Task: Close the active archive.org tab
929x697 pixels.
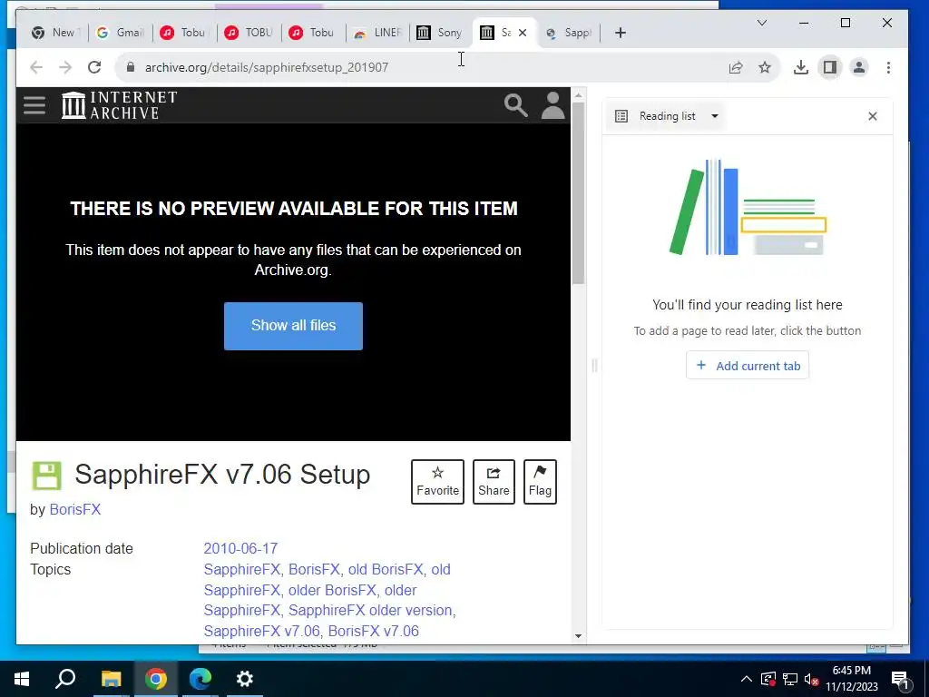Action: (523, 33)
